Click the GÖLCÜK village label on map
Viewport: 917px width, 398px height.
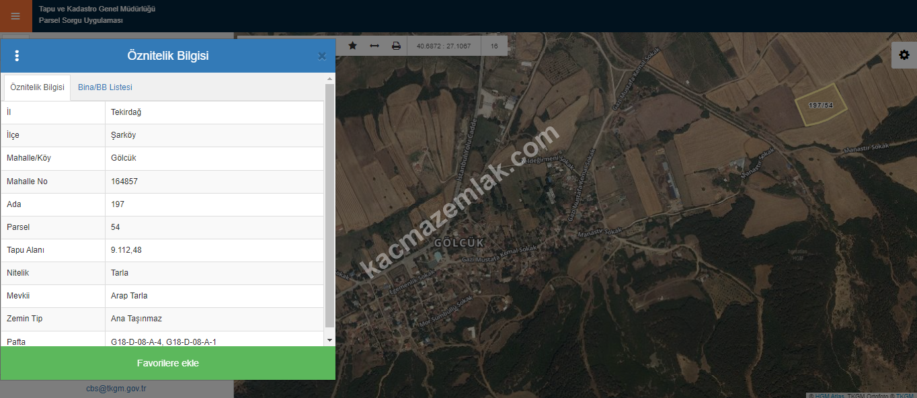click(459, 242)
